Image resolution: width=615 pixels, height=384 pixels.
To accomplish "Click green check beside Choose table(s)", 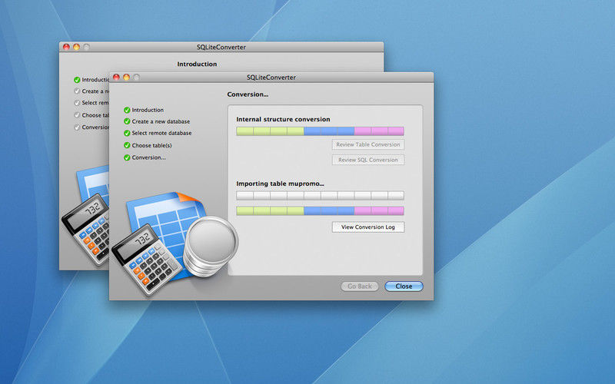I will tap(127, 145).
